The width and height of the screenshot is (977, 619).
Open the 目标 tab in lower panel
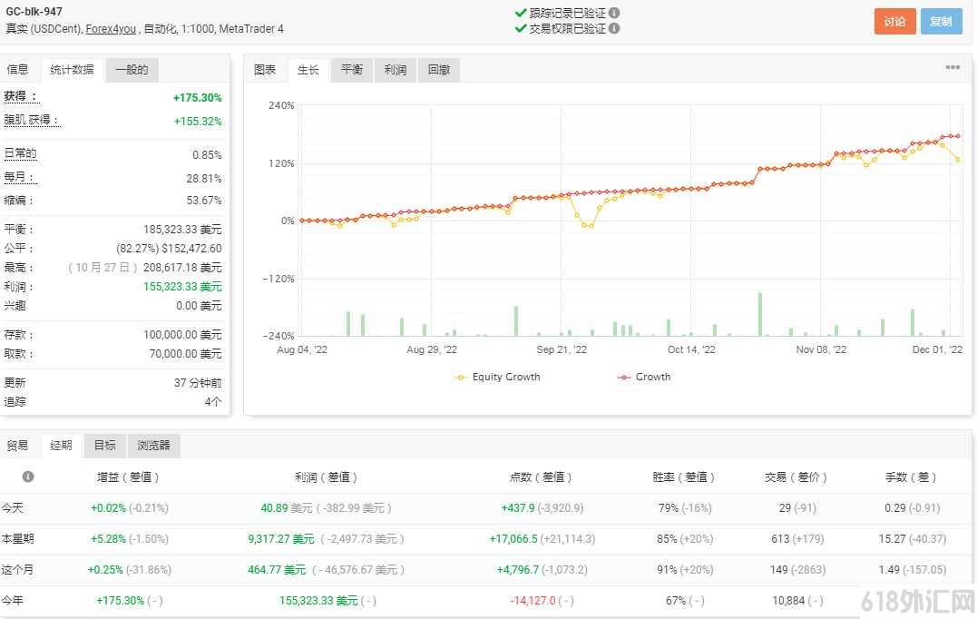pos(104,445)
